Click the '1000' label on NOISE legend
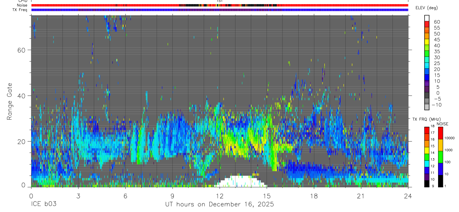The height and width of the screenshot is (212, 459). tap(448, 150)
